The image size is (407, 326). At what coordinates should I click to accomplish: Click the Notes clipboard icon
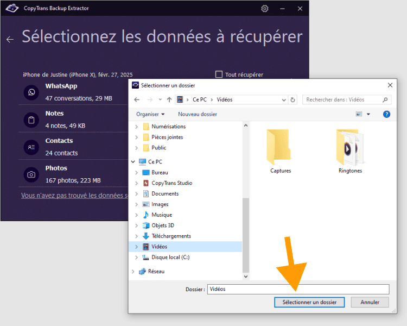pyautogui.click(x=31, y=120)
